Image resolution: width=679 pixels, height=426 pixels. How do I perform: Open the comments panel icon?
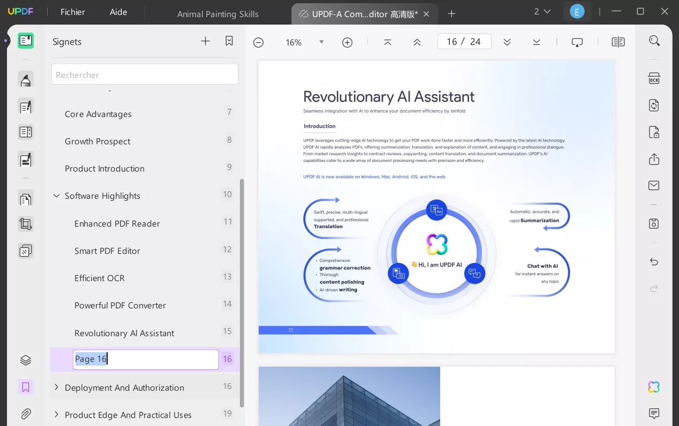654,413
